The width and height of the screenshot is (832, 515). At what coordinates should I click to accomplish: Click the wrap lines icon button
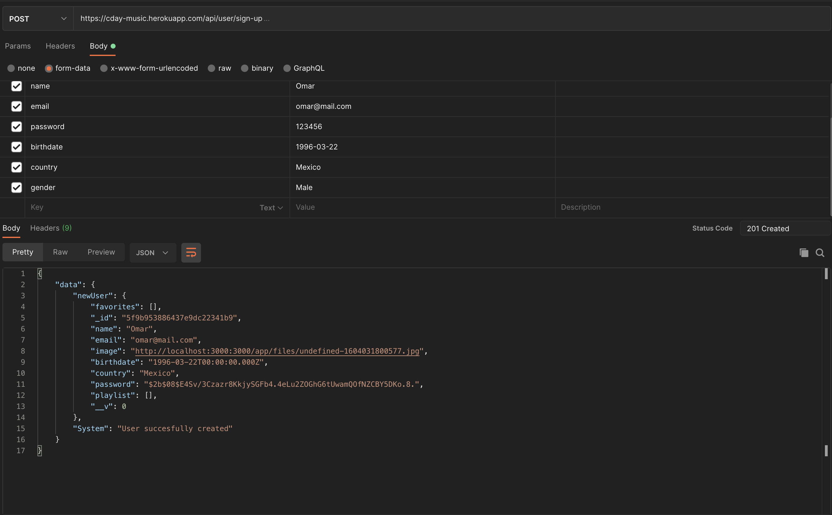click(x=191, y=253)
